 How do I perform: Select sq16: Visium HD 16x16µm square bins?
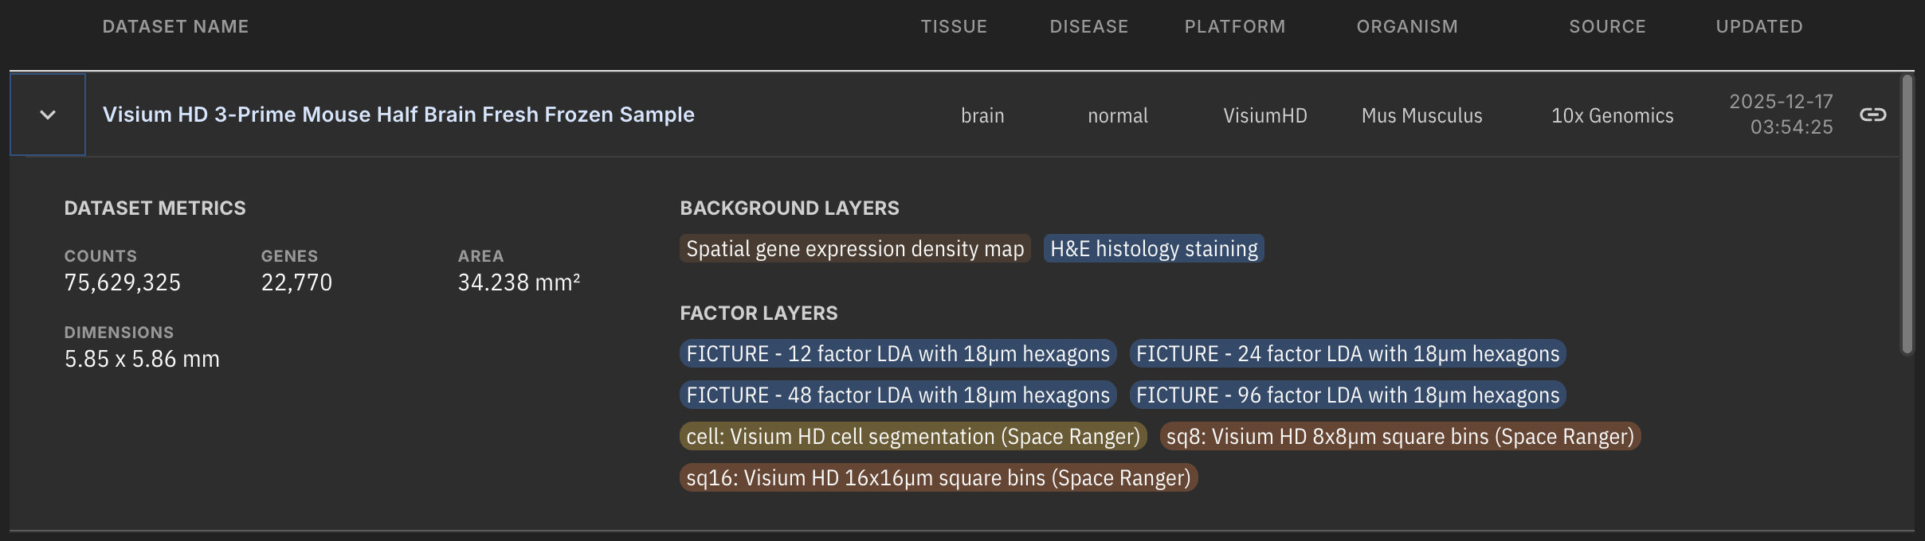click(939, 477)
